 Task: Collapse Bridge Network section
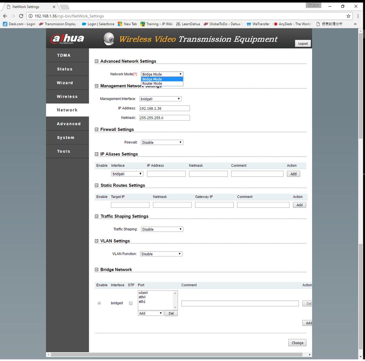97,270
